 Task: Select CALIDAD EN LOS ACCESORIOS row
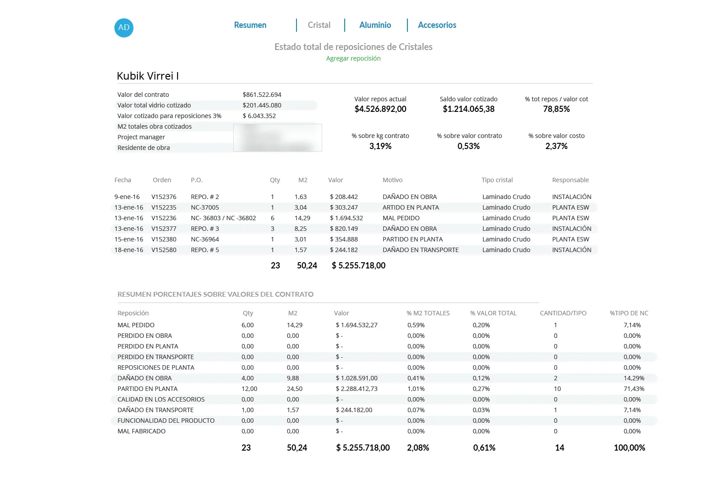pos(384,399)
